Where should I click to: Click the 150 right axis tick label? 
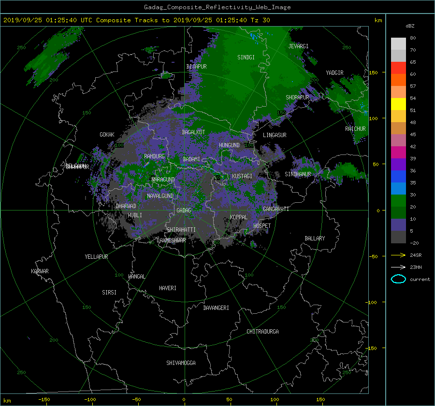tap(374, 72)
